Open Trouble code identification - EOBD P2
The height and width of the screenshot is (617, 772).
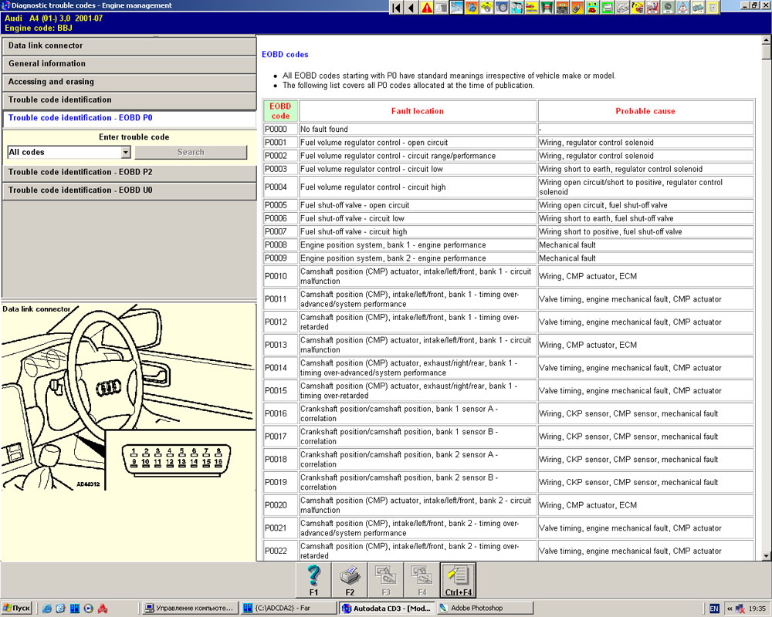(128, 173)
